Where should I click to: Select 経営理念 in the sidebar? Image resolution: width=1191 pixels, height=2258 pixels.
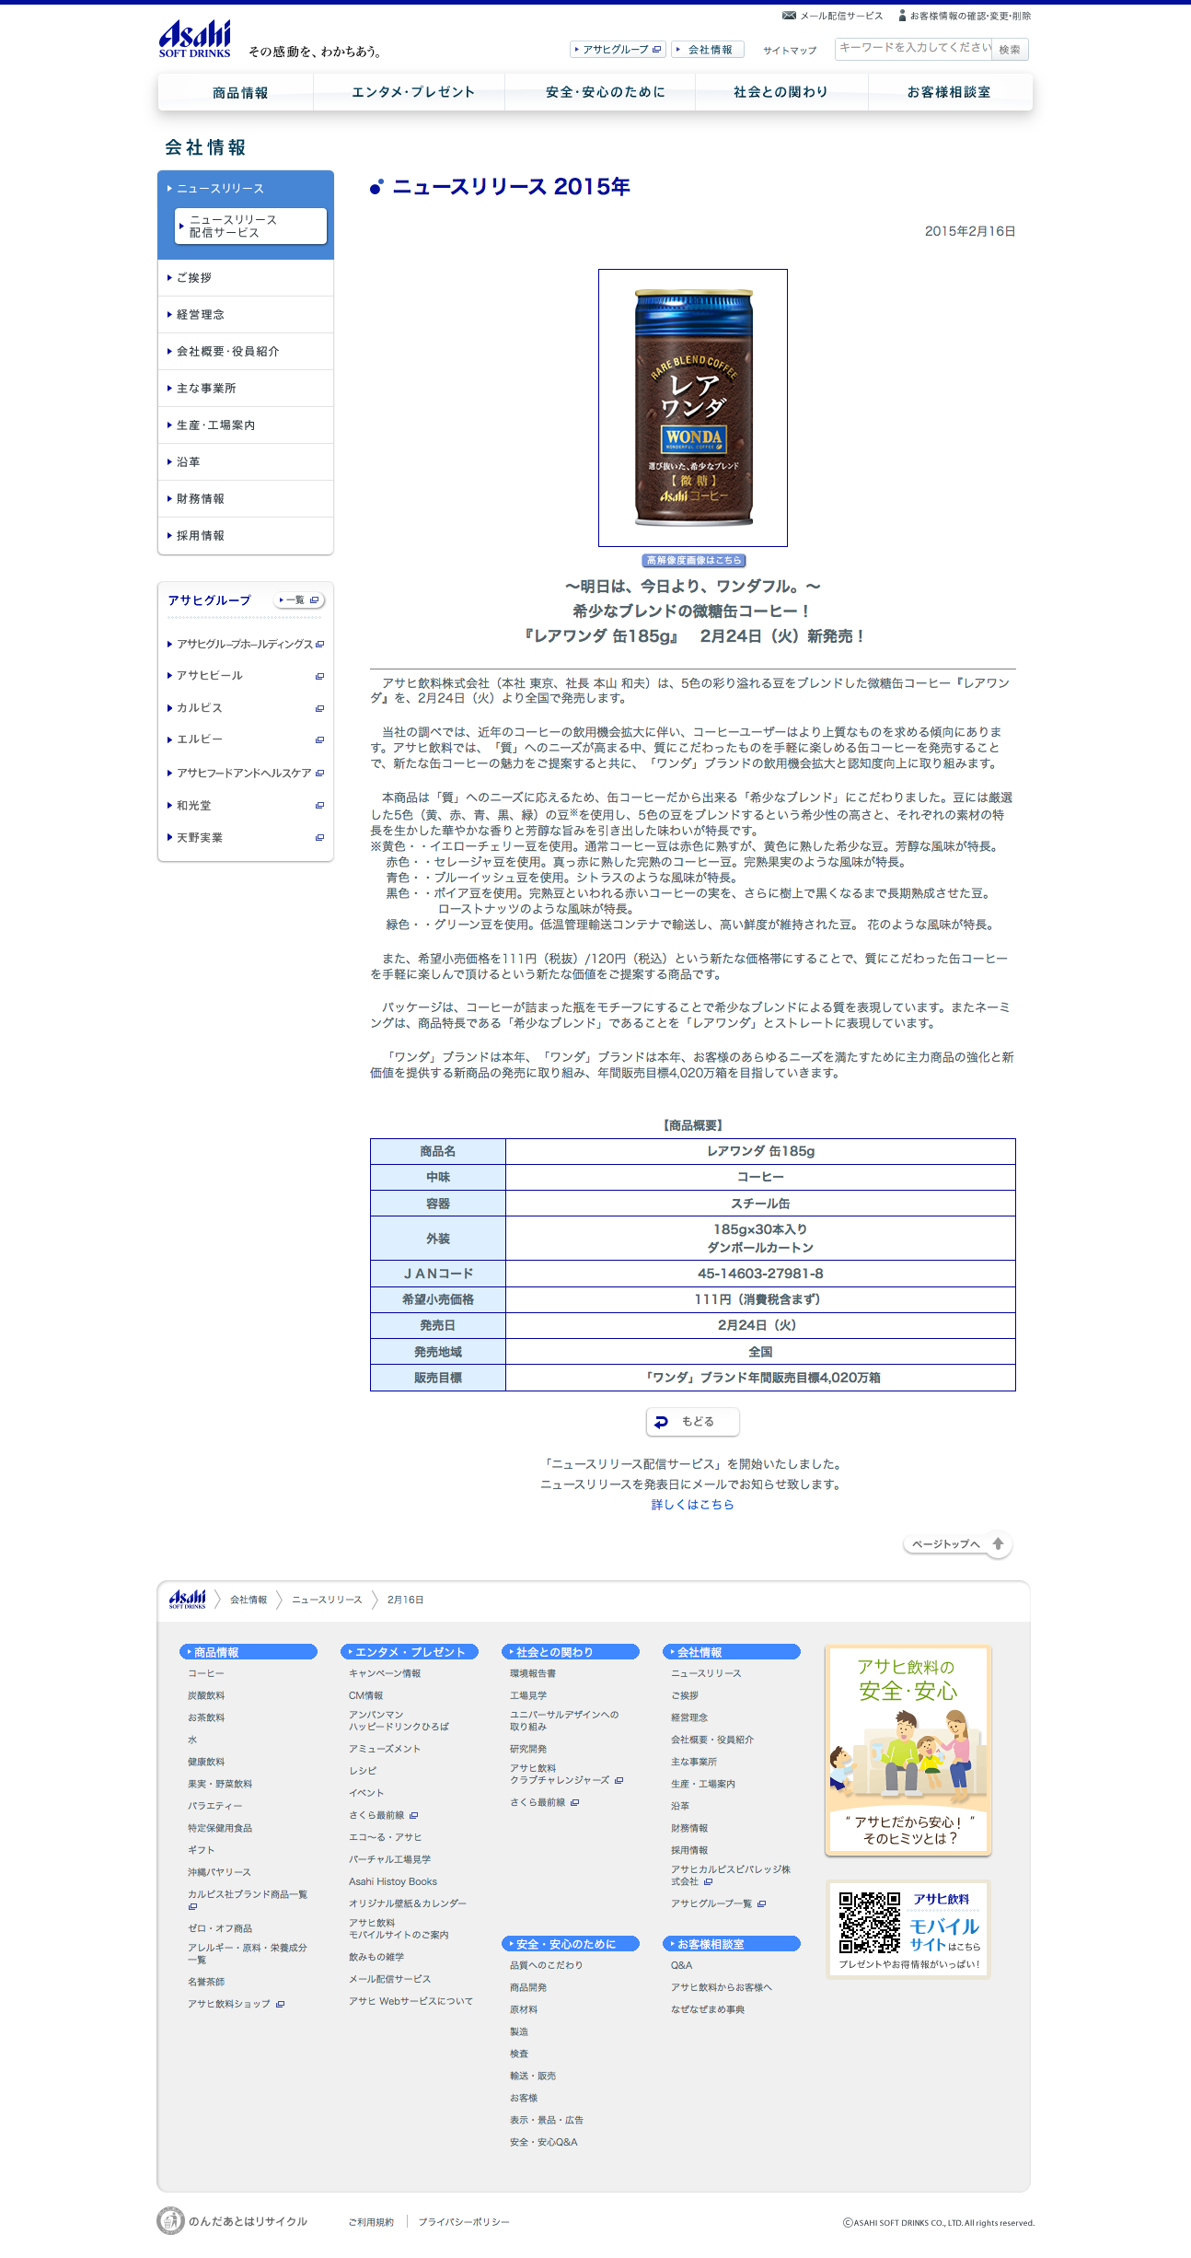(245, 315)
